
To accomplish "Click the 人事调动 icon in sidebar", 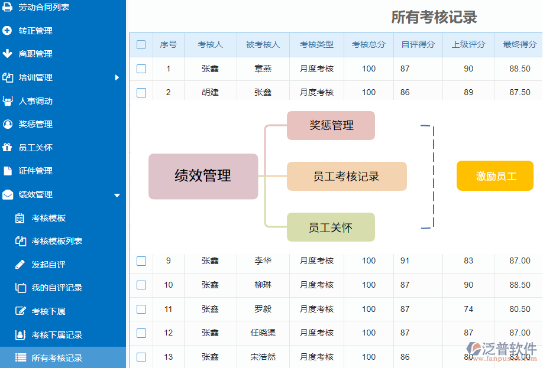I will click(x=8, y=101).
